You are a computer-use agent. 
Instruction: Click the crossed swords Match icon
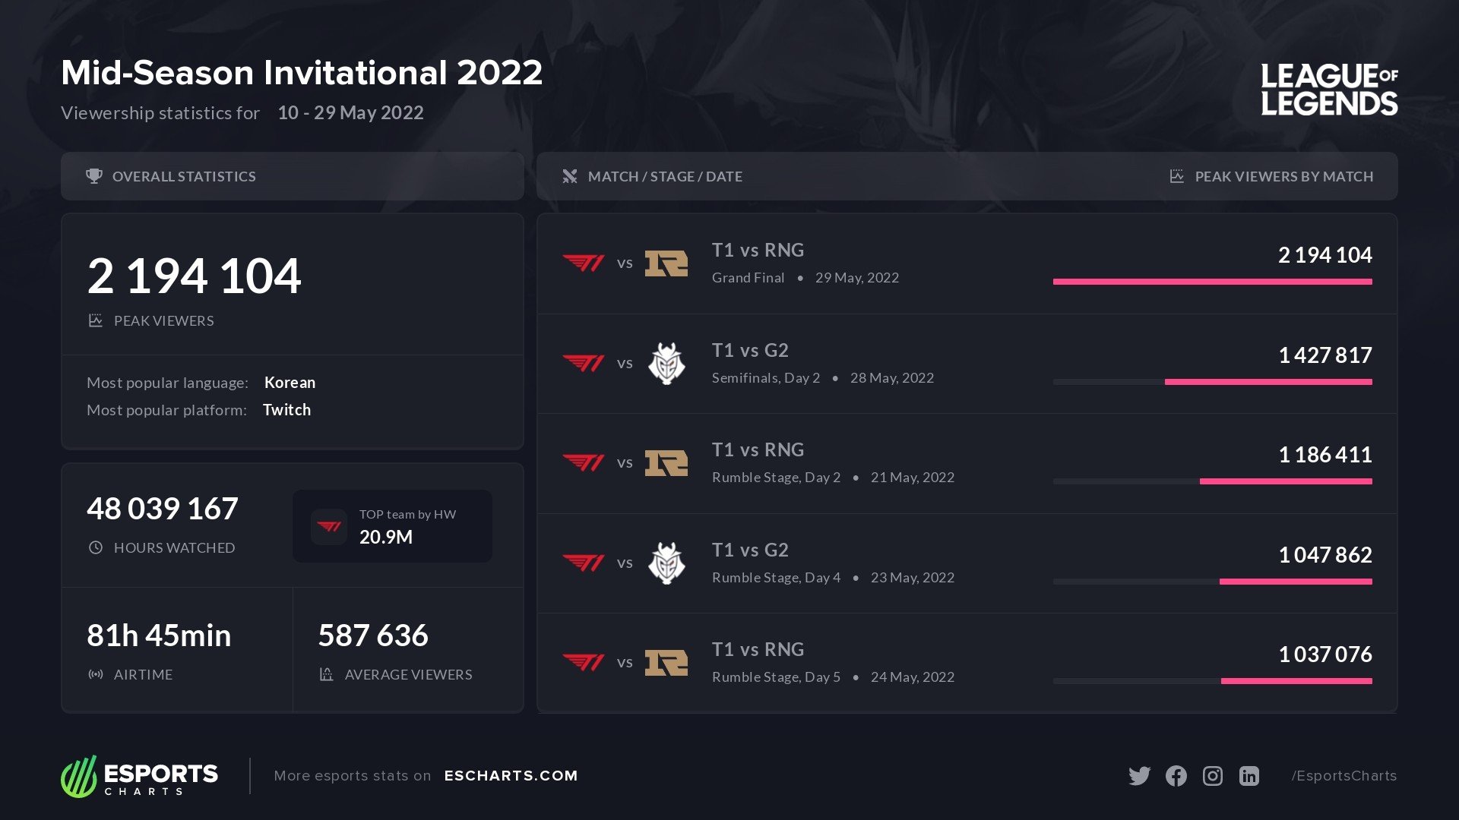tap(570, 176)
